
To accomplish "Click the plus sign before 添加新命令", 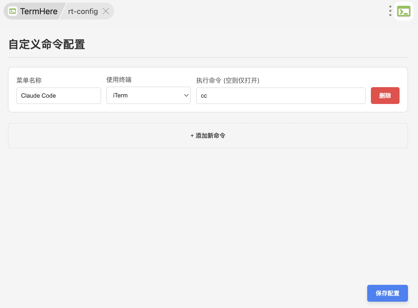I will click(192, 136).
